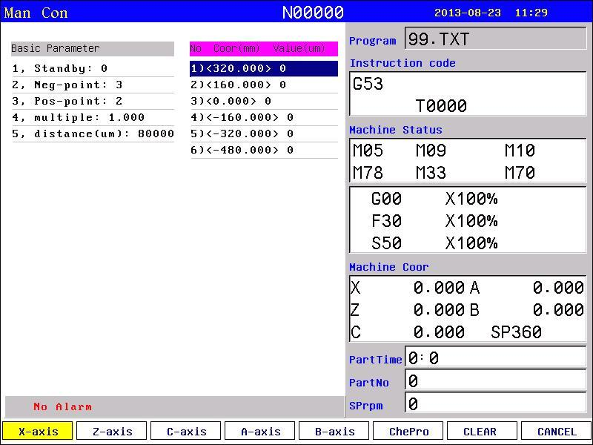The width and height of the screenshot is (593, 445).
Task: Click the Man Con mode label
Action: point(36,13)
